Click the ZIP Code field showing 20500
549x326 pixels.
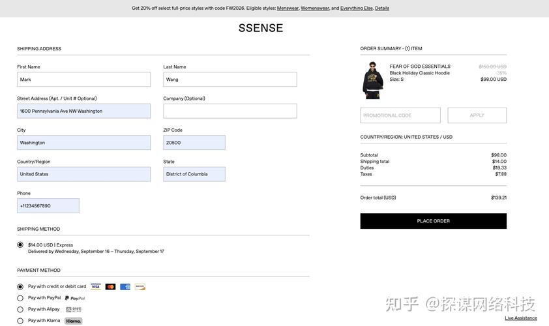pyautogui.click(x=194, y=143)
